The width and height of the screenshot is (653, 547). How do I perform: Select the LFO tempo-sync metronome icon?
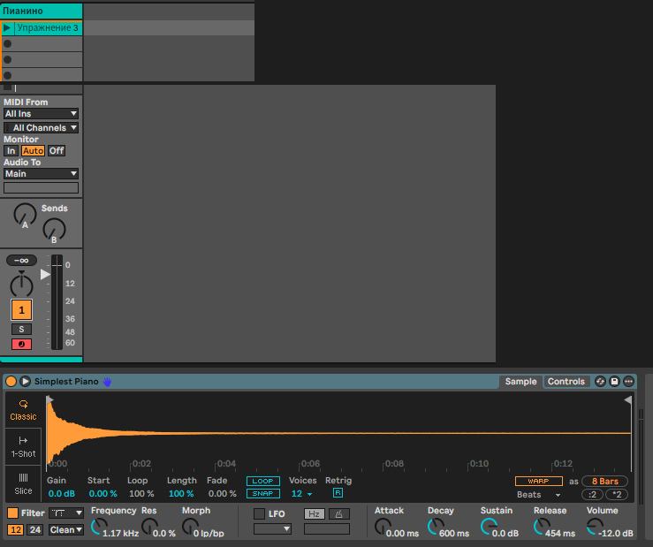click(x=339, y=514)
